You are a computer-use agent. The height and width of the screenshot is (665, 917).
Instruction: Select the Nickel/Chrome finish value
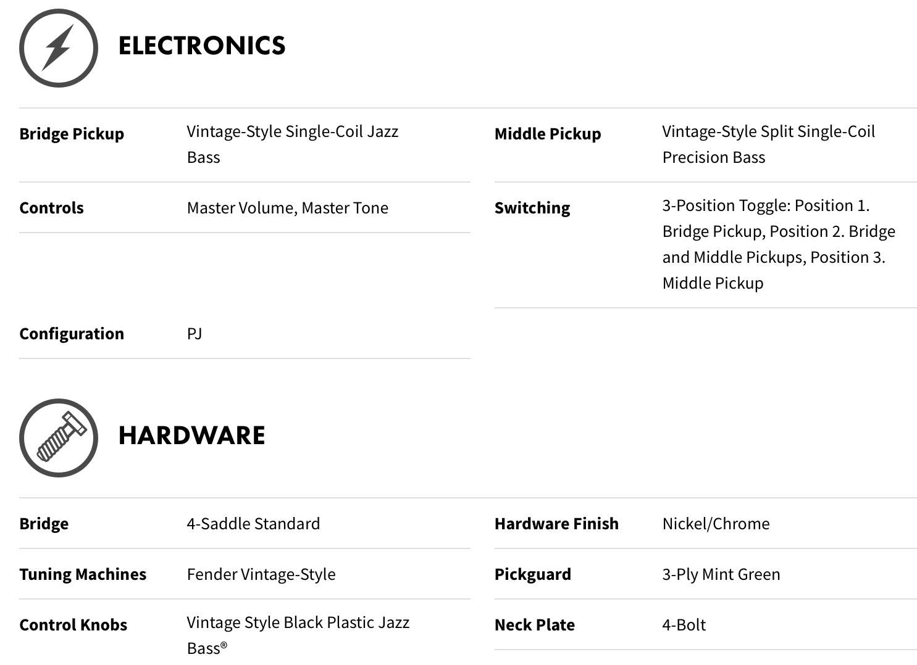(x=716, y=524)
